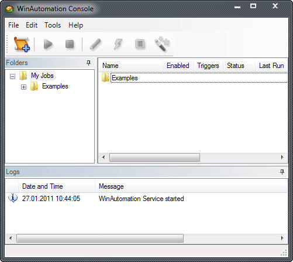Toggle the Logs panel pin icon
This screenshot has height=262, width=293.
pos(282,172)
